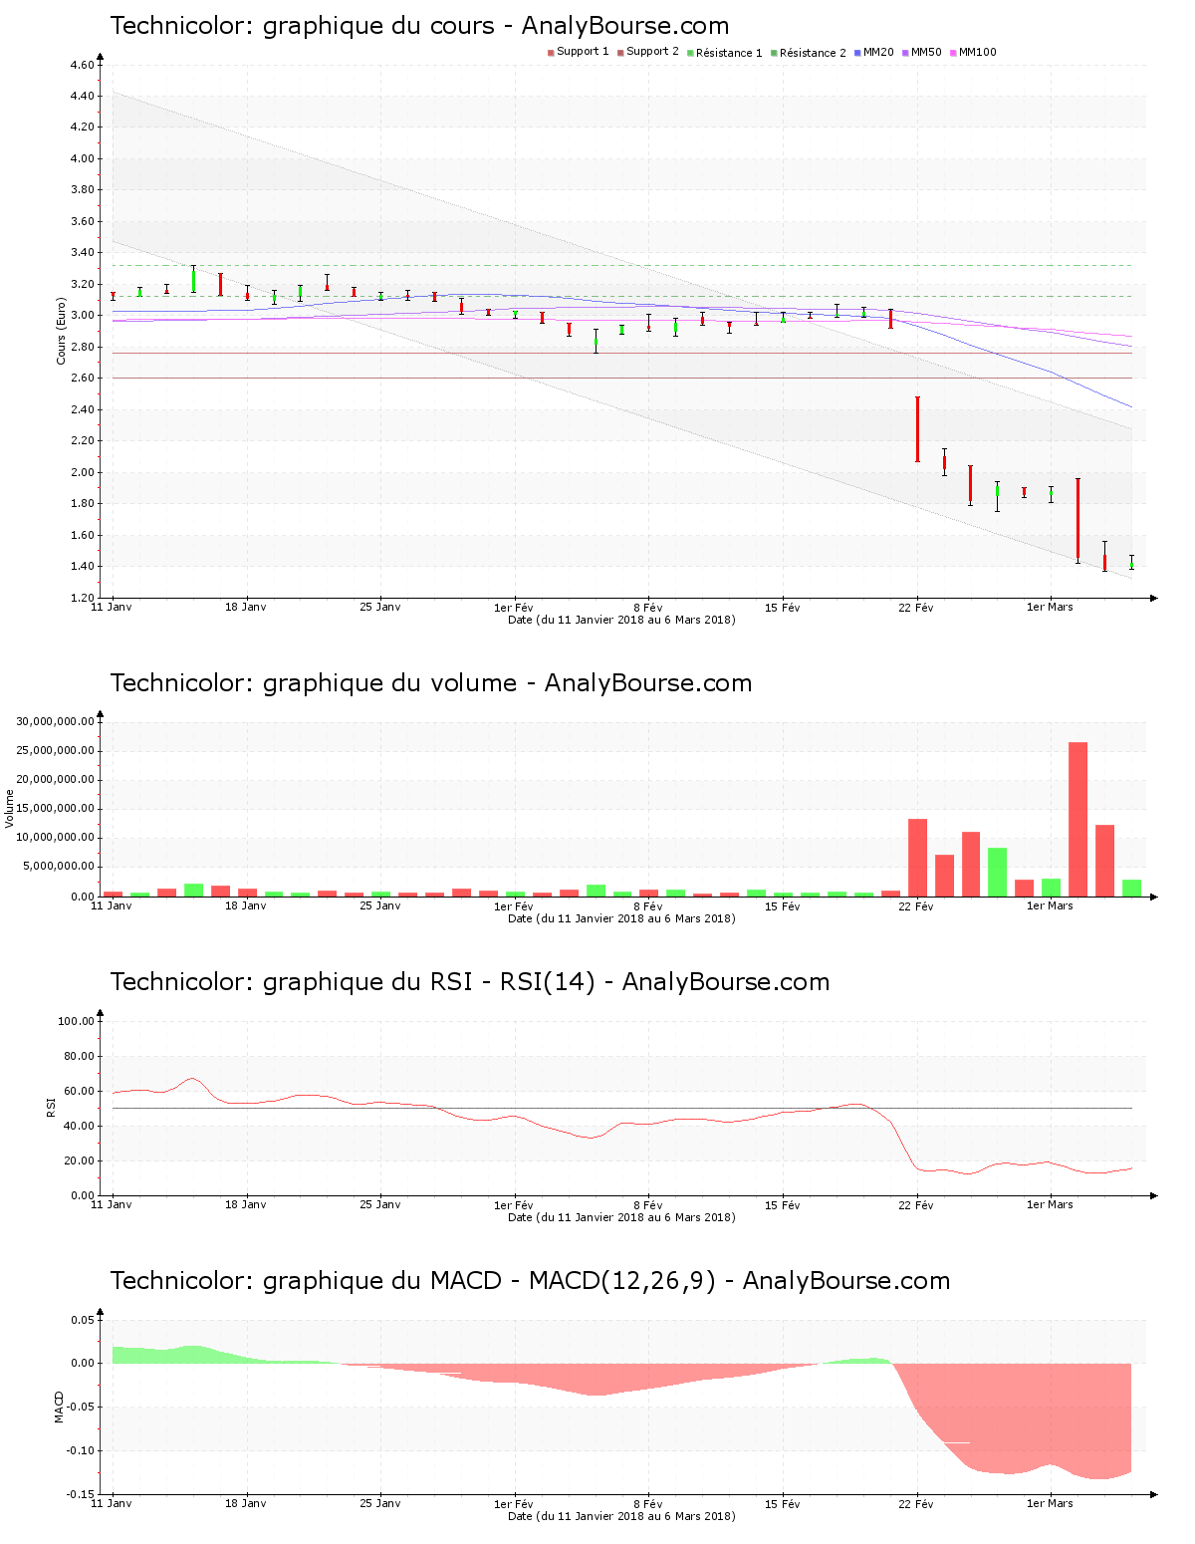Click the '20.00' RSI axis value

pyautogui.click(x=80, y=1160)
